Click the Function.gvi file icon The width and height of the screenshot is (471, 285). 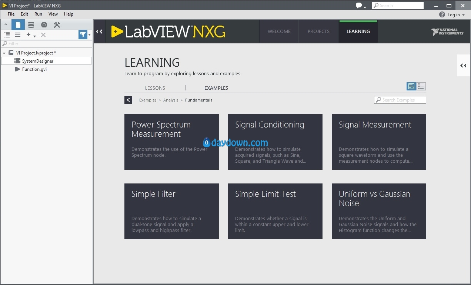point(17,69)
